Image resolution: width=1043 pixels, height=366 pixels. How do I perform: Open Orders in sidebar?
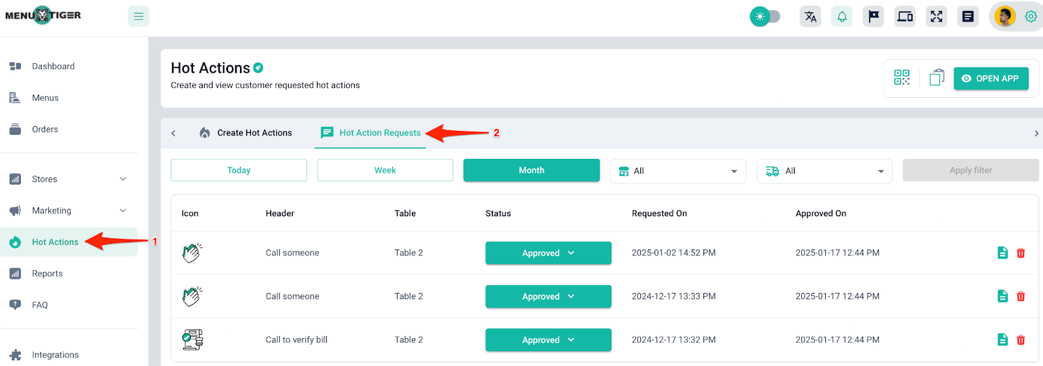click(x=69, y=129)
